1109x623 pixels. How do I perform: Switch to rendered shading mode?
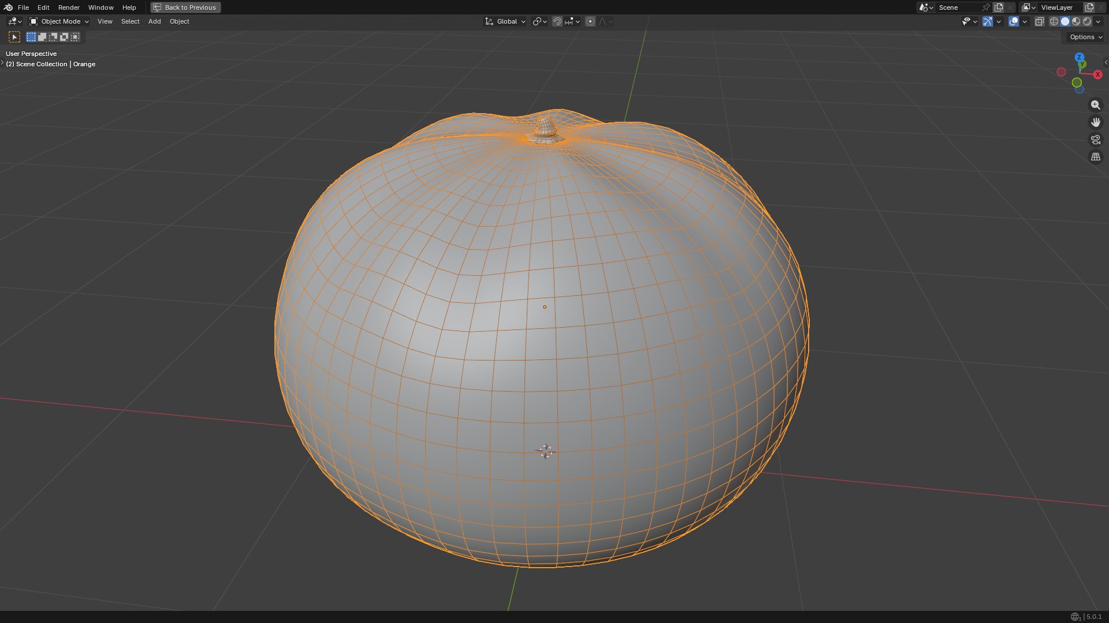(x=1087, y=21)
